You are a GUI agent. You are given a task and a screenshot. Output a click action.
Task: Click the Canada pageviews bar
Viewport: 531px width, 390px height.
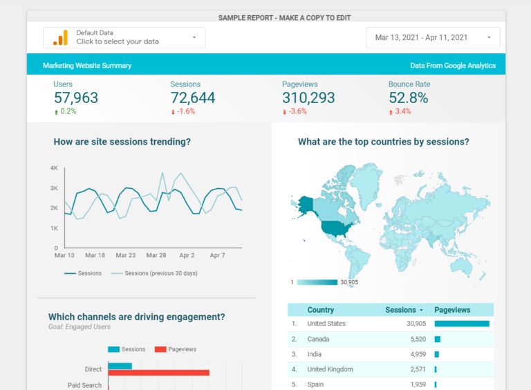(x=438, y=340)
